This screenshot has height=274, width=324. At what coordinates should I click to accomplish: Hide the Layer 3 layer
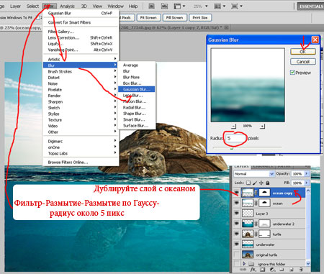pos(237,214)
